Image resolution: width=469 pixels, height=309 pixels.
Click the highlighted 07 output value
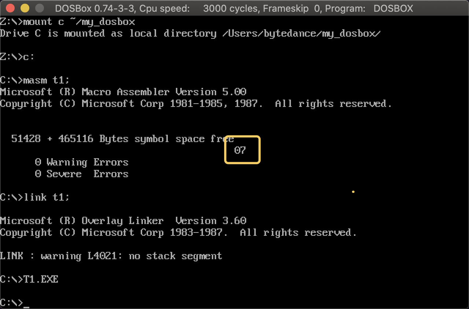click(240, 150)
